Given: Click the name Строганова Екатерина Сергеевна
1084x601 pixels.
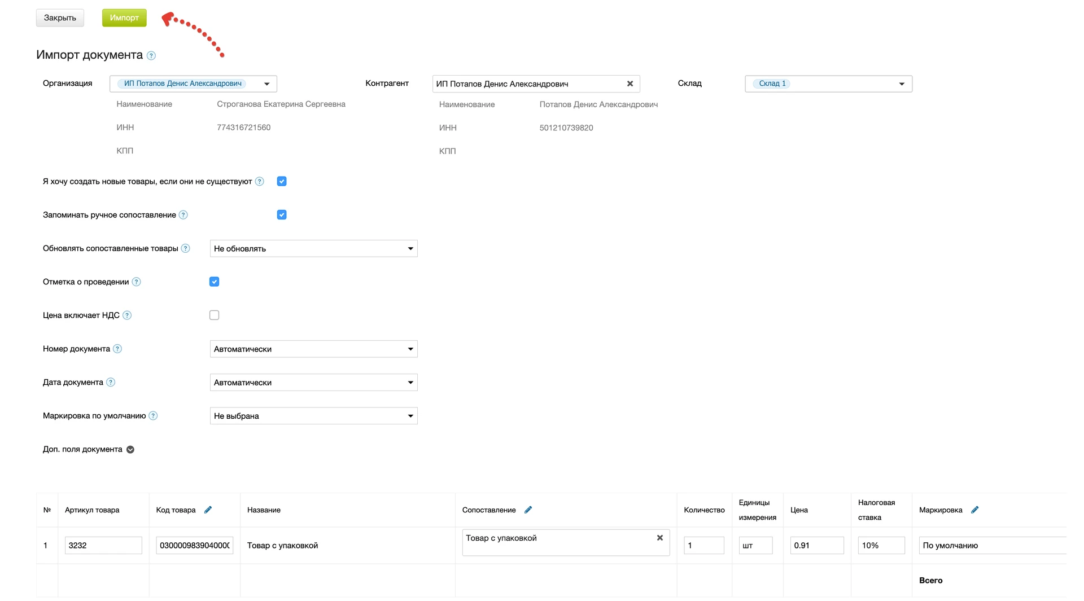Looking at the screenshot, I should coord(281,104).
